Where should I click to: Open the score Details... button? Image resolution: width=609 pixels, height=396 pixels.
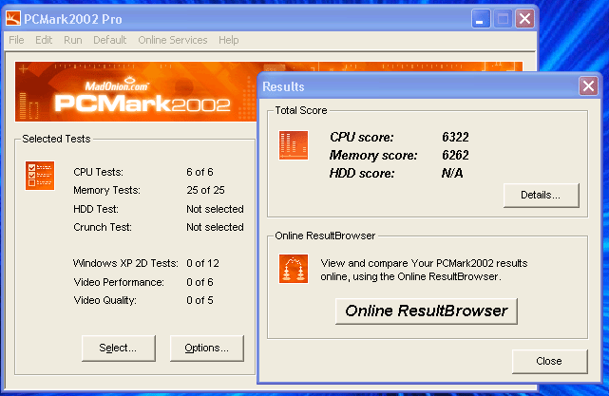(541, 196)
